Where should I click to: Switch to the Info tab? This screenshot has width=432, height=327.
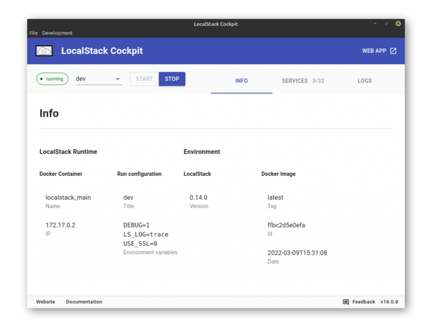241,81
